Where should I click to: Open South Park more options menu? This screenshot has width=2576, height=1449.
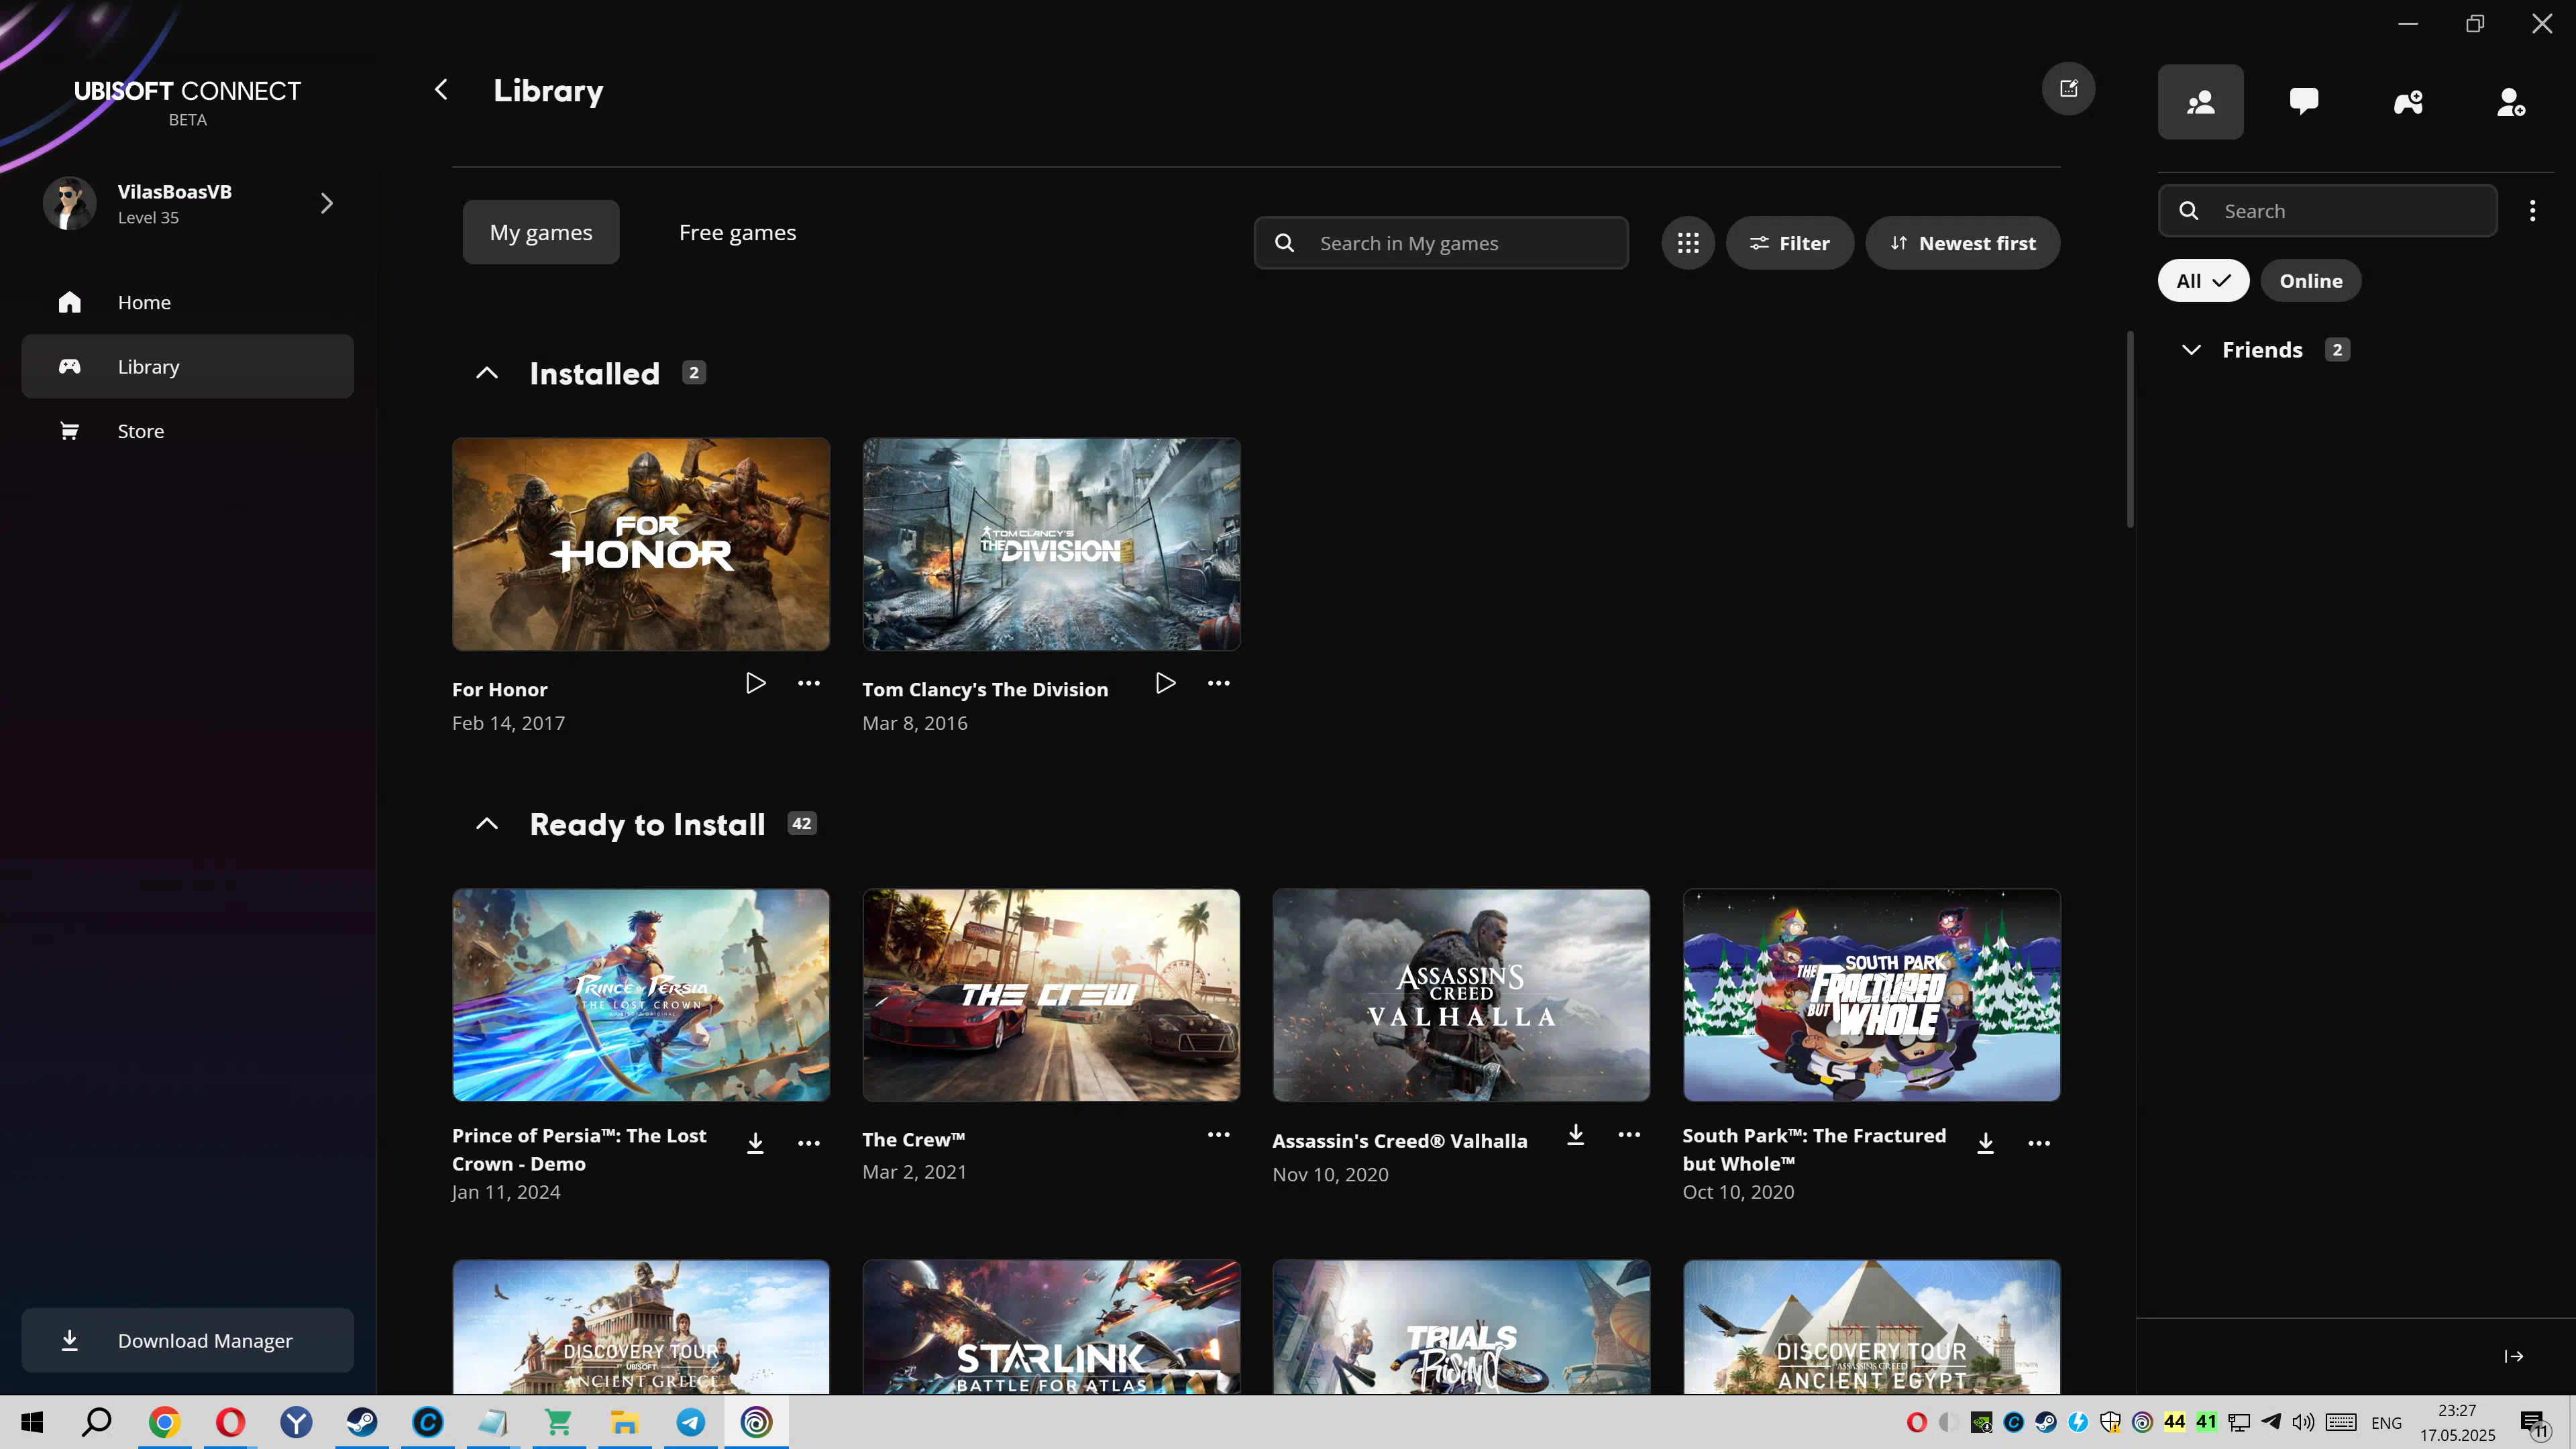2039,1143
